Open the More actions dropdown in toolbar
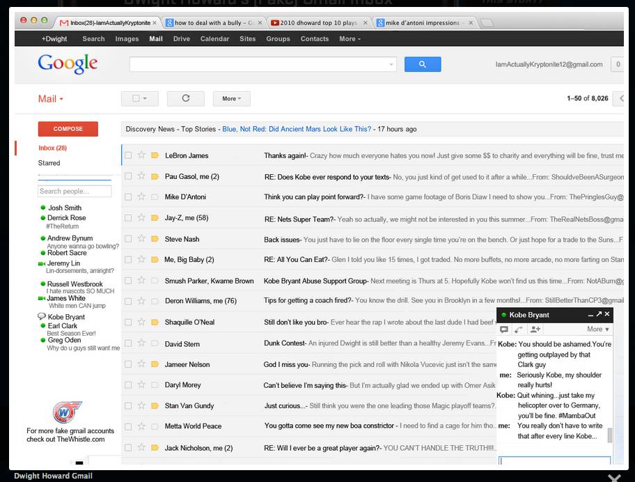 point(232,98)
